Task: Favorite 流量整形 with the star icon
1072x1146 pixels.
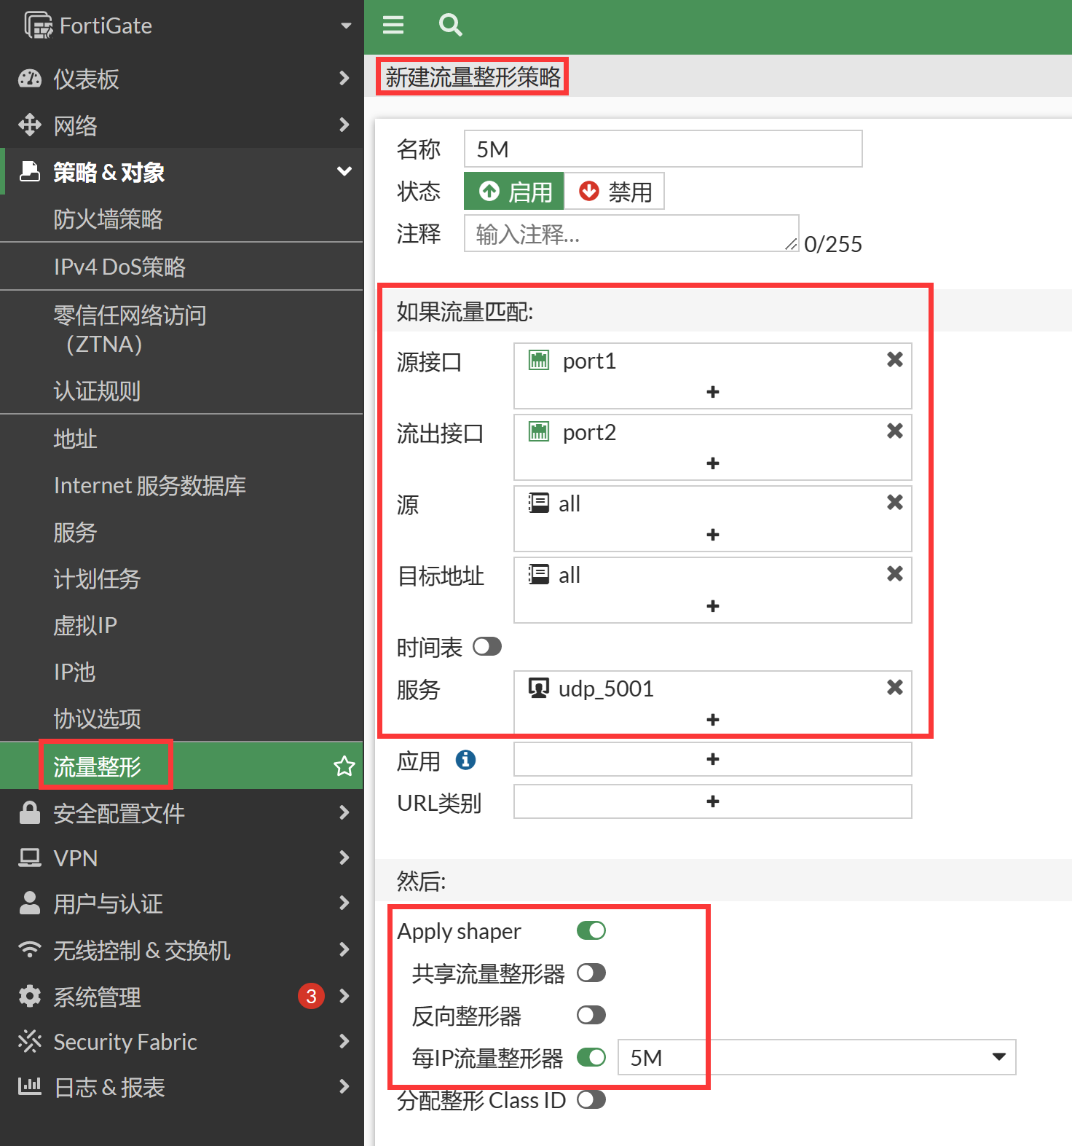Action: coord(344,766)
